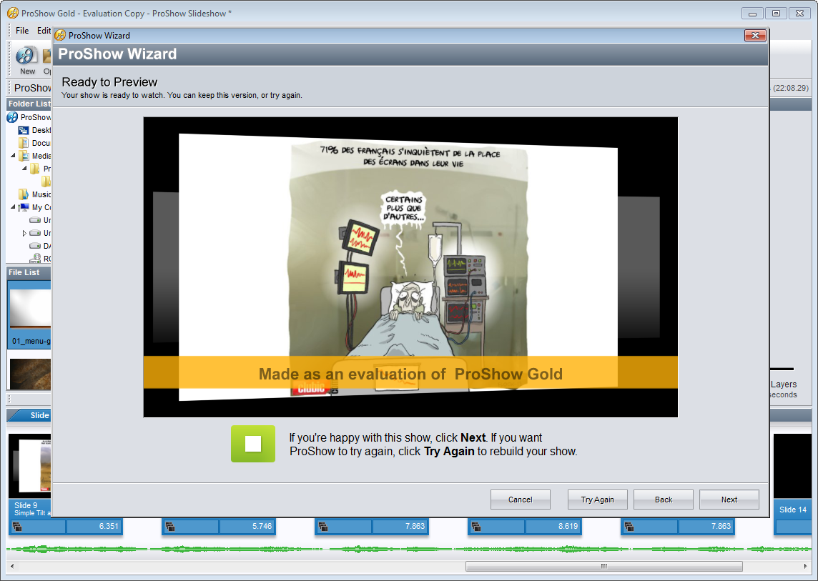Maximize the ProShow Gold window
Screen dimensions: 818x581
[776, 14]
